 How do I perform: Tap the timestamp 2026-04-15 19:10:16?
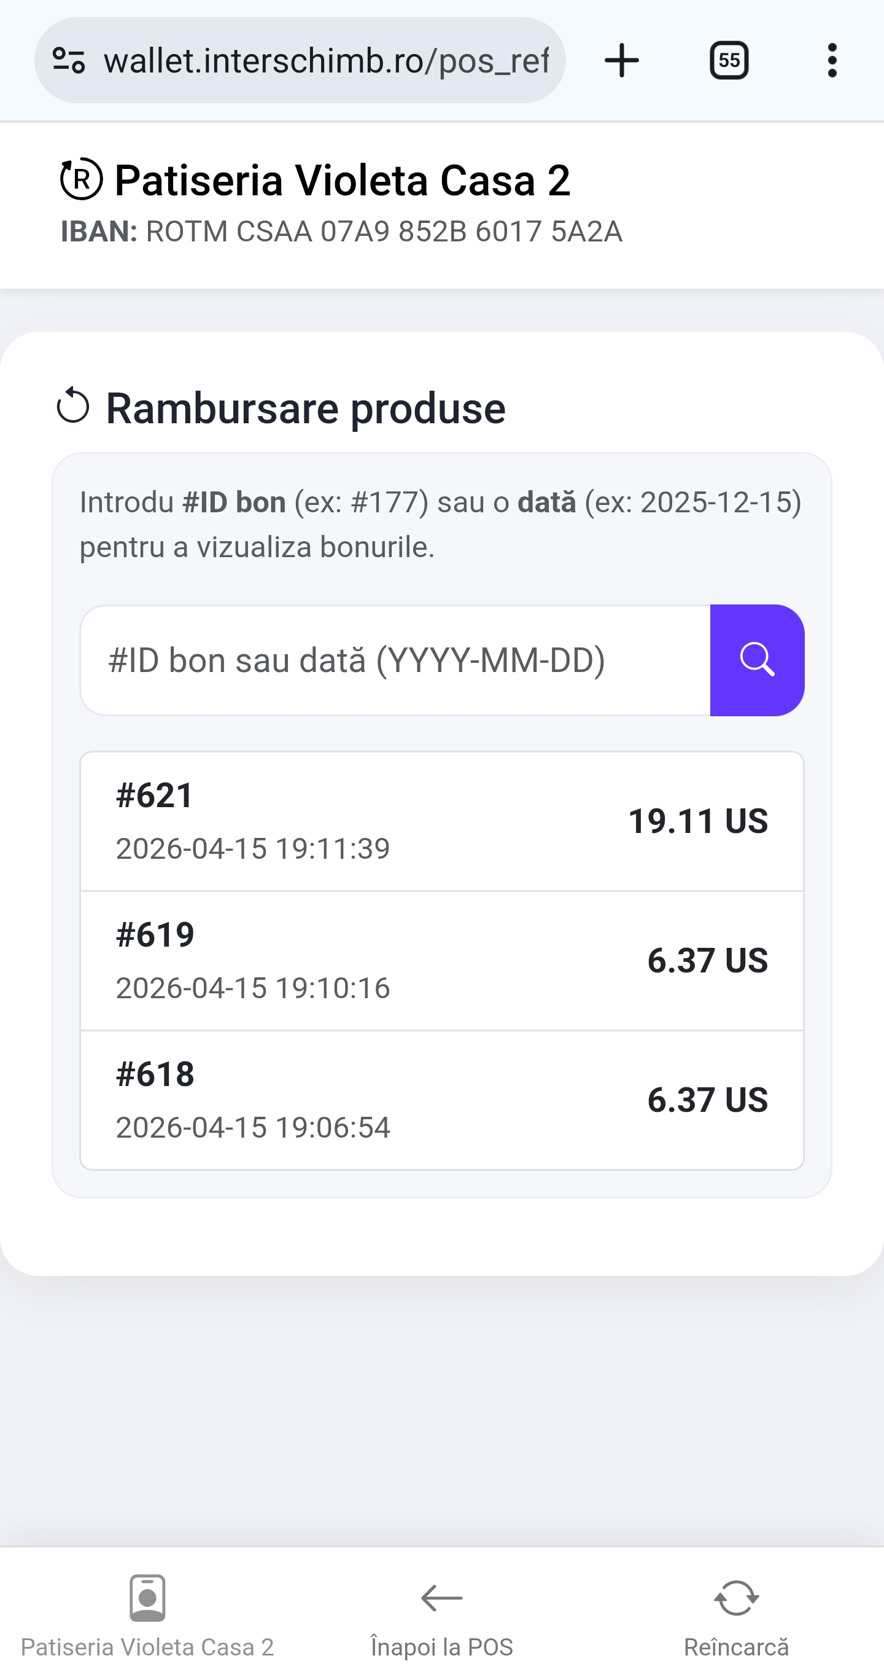point(252,988)
